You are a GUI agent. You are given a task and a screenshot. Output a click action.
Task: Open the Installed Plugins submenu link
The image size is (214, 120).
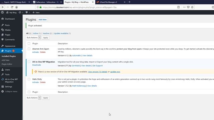tap(9, 56)
